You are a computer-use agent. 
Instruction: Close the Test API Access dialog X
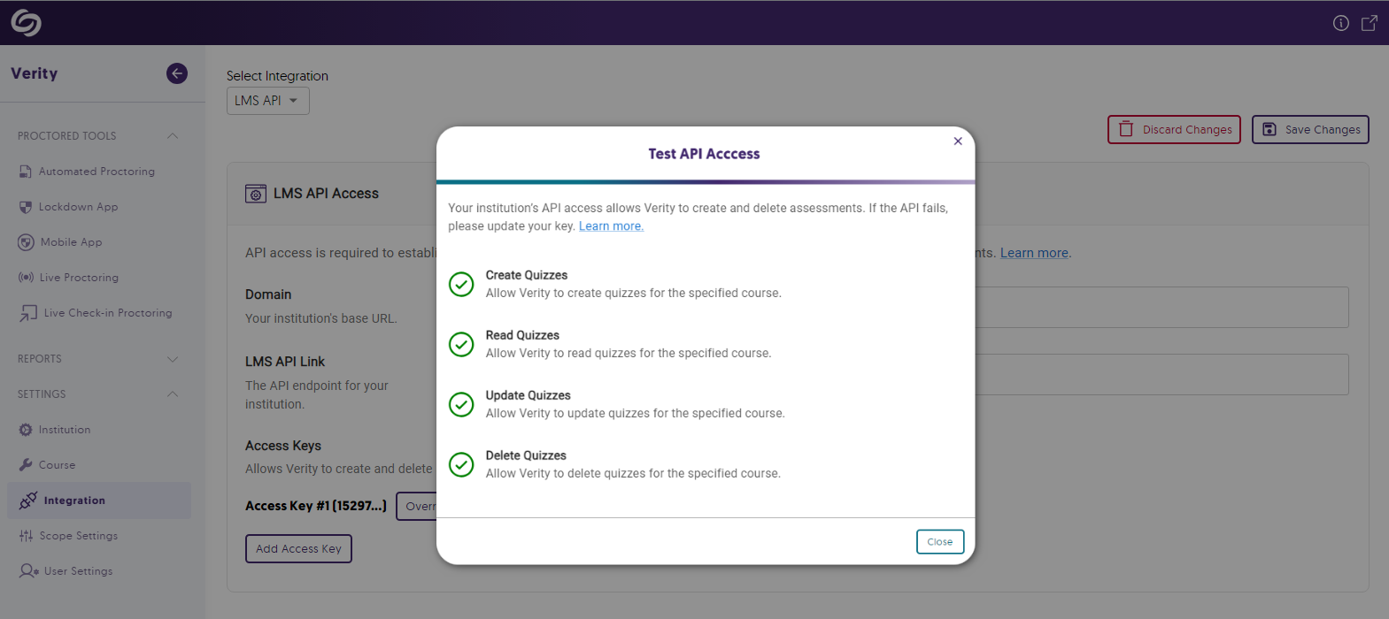958,141
